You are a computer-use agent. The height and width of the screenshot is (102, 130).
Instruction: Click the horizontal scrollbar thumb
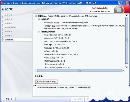point(79,70)
